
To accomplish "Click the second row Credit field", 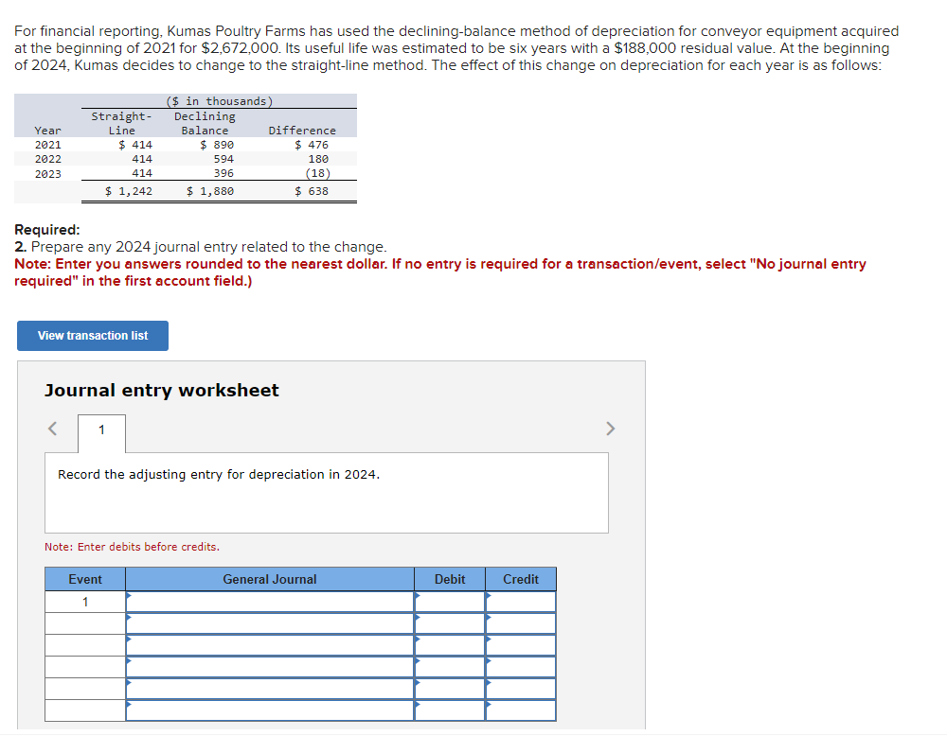I will point(521,623).
